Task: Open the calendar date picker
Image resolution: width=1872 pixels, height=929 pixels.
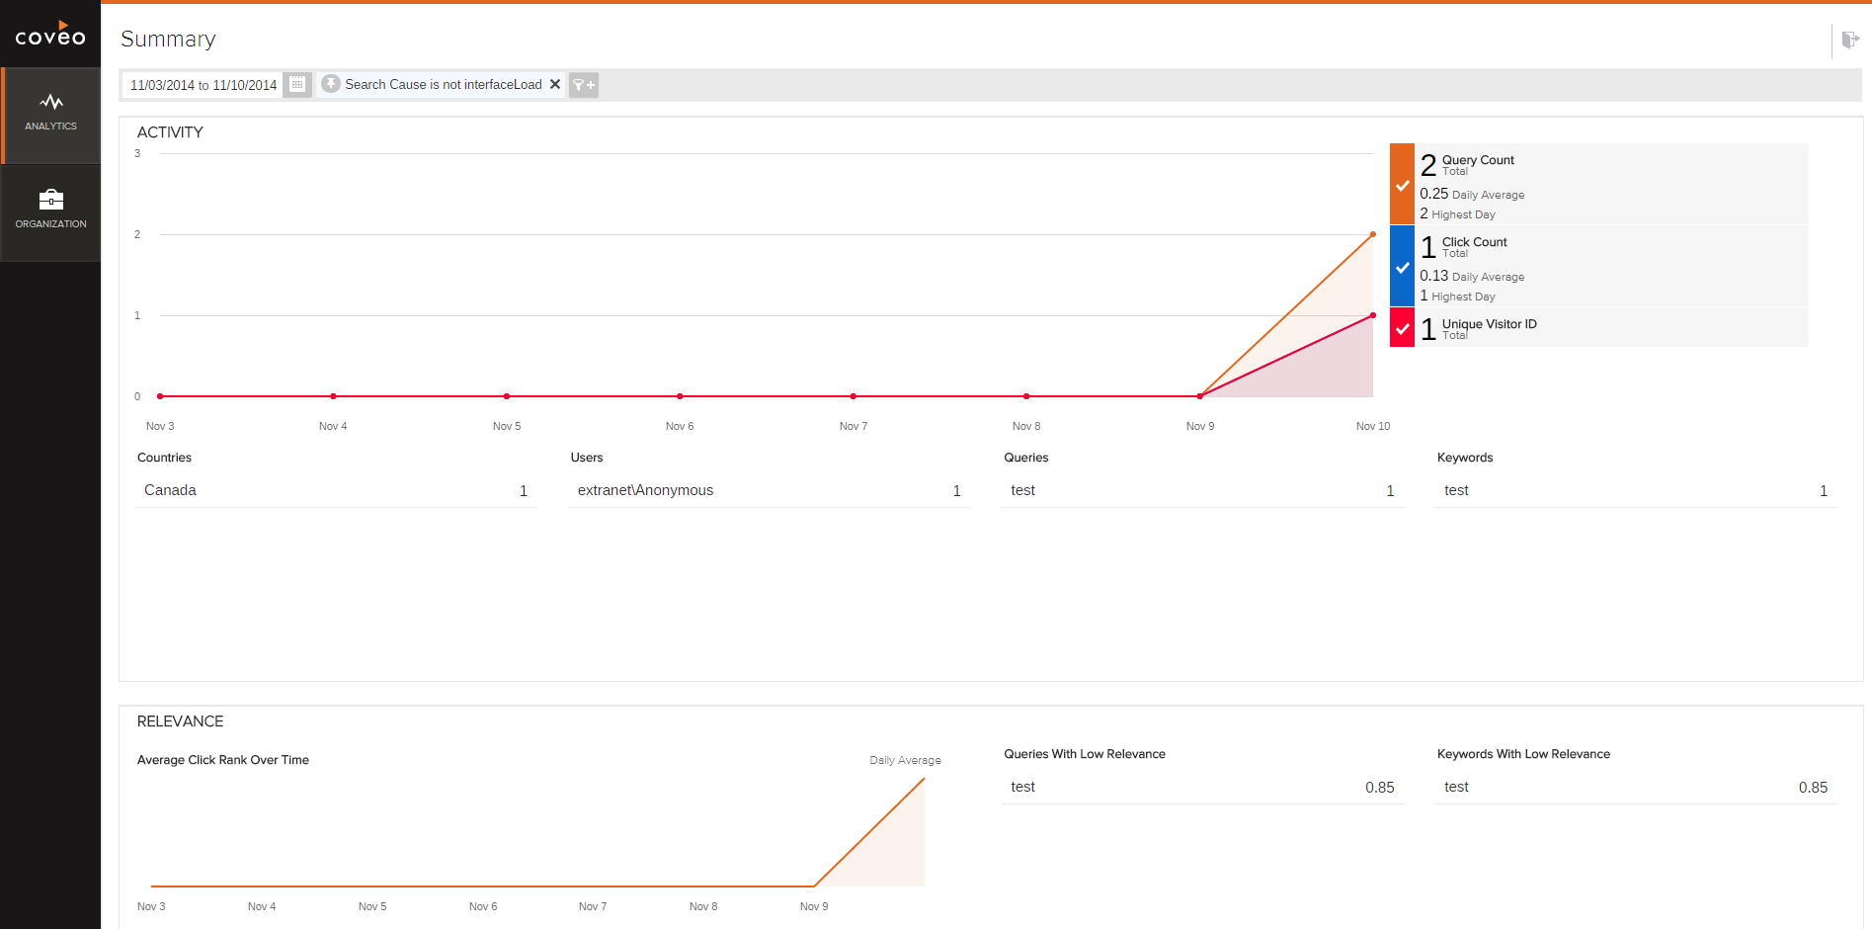Action: [x=297, y=84]
